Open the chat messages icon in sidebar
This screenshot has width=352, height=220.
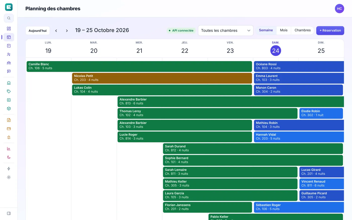9,71
